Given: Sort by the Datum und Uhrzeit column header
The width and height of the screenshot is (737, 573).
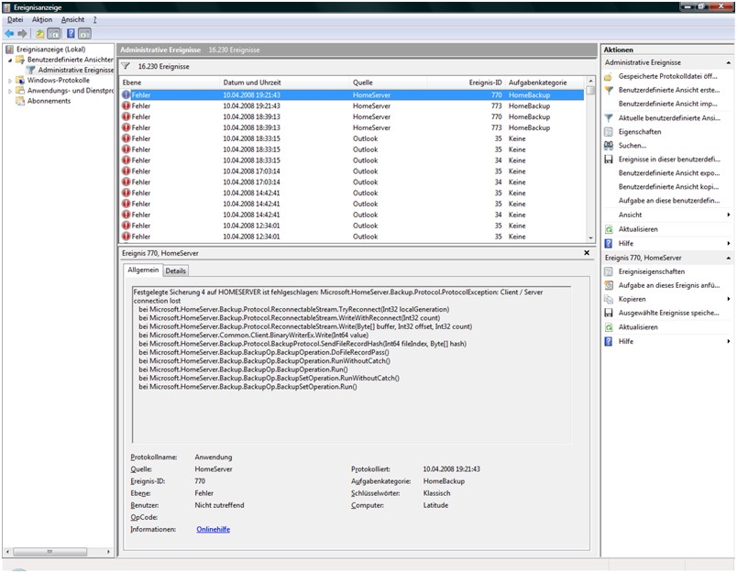Looking at the screenshot, I should click(285, 83).
